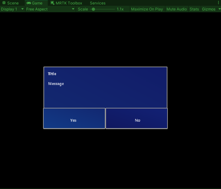221x189 pixels.
Task: Open the Services tab
Action: coord(98,3)
